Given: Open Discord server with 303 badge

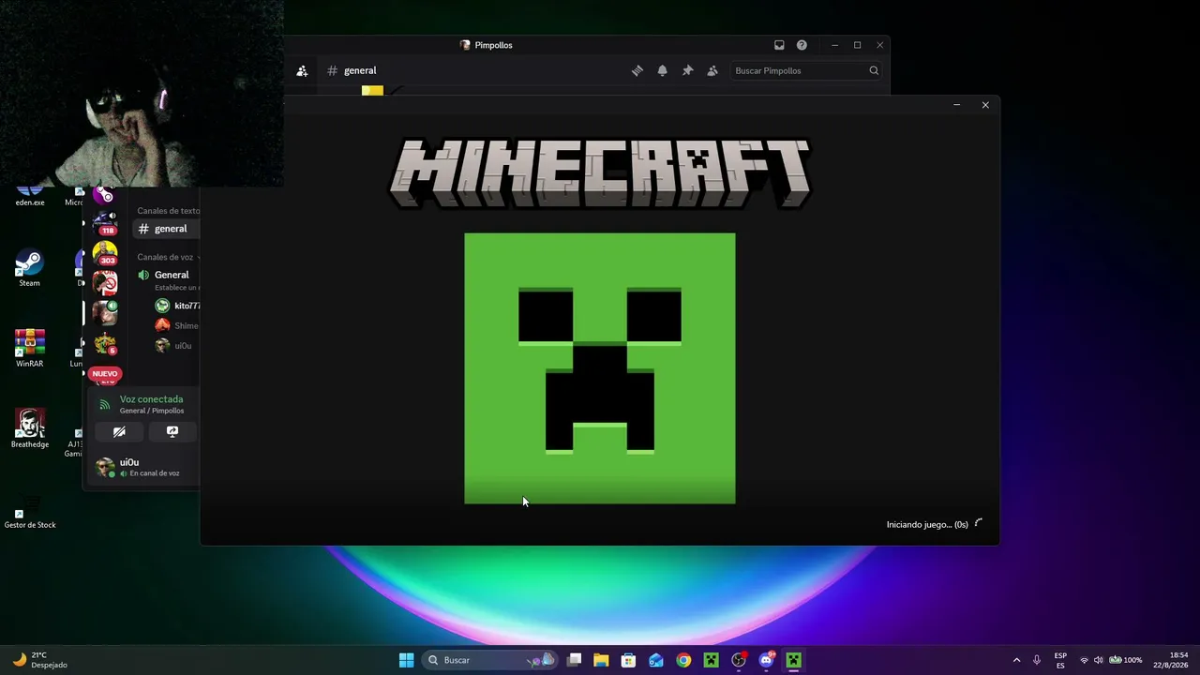Looking at the screenshot, I should pyautogui.click(x=105, y=253).
